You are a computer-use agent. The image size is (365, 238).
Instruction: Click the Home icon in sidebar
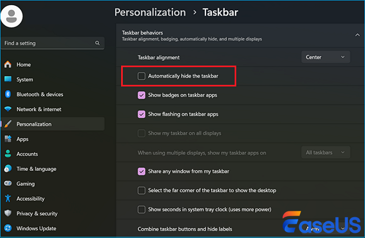[8, 65]
